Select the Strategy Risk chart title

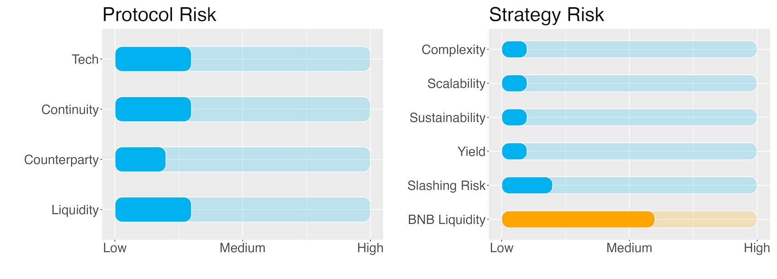546,15
